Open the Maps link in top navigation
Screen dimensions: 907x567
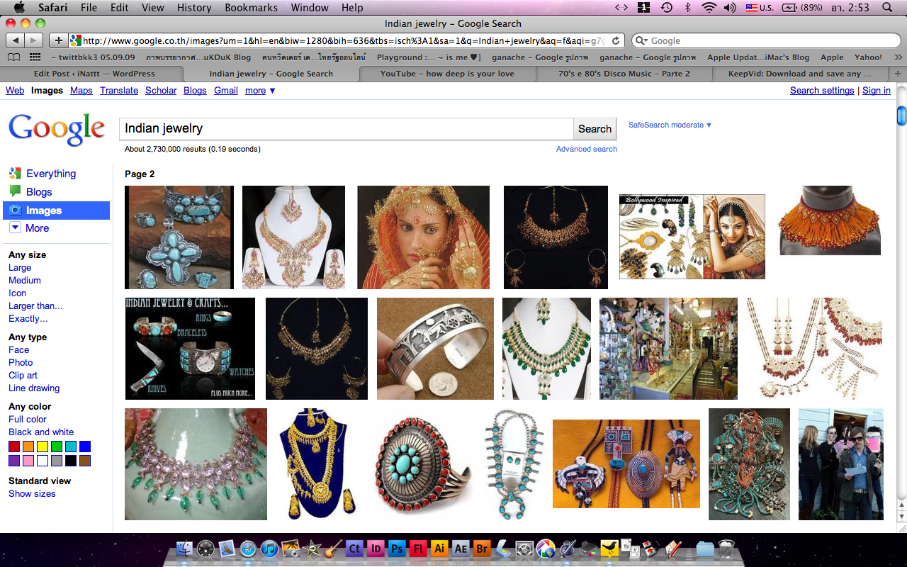[x=81, y=91]
